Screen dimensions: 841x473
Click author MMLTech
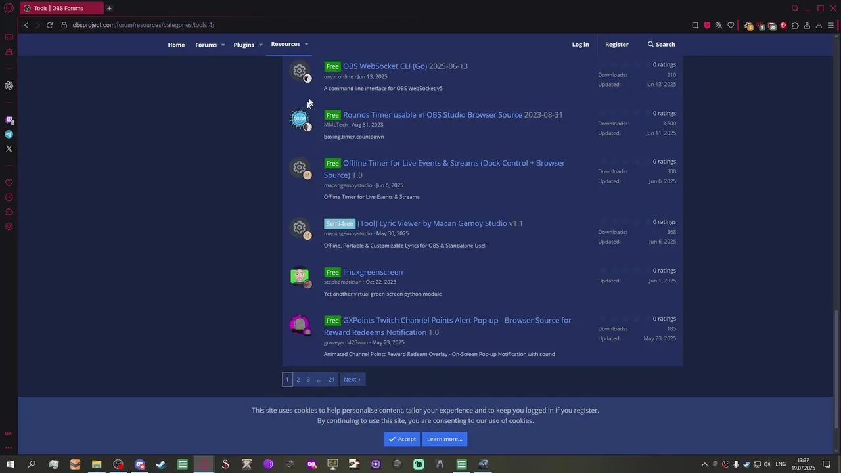[x=336, y=125]
